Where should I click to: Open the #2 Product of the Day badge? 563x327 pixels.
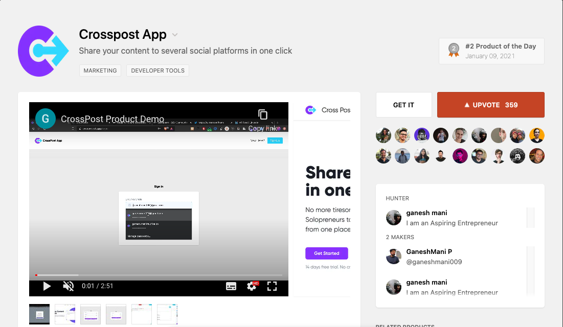point(491,51)
